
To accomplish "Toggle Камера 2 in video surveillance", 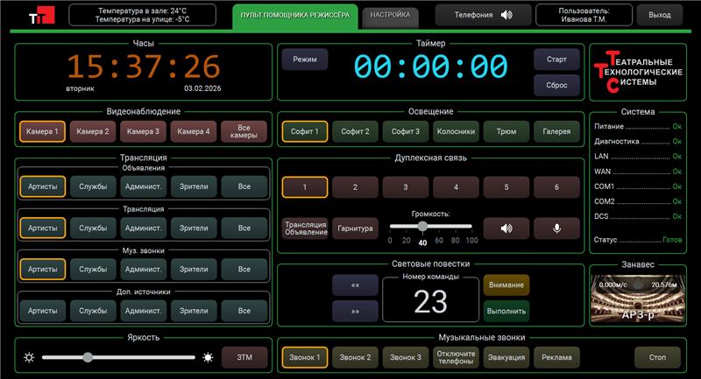I will coord(93,131).
